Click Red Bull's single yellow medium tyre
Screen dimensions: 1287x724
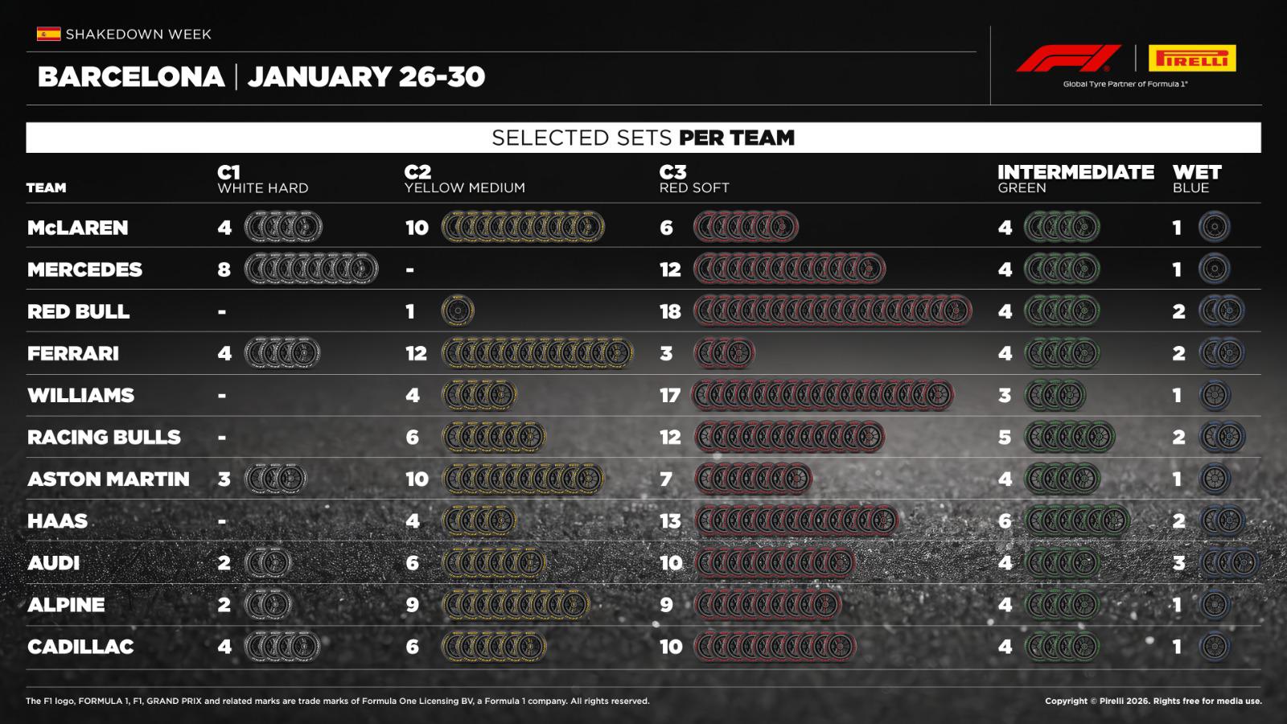tap(458, 311)
